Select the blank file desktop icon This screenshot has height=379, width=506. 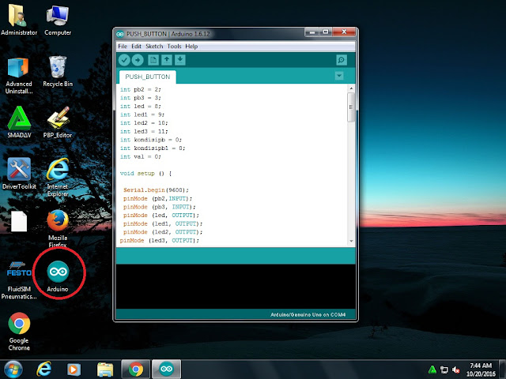[19, 221]
